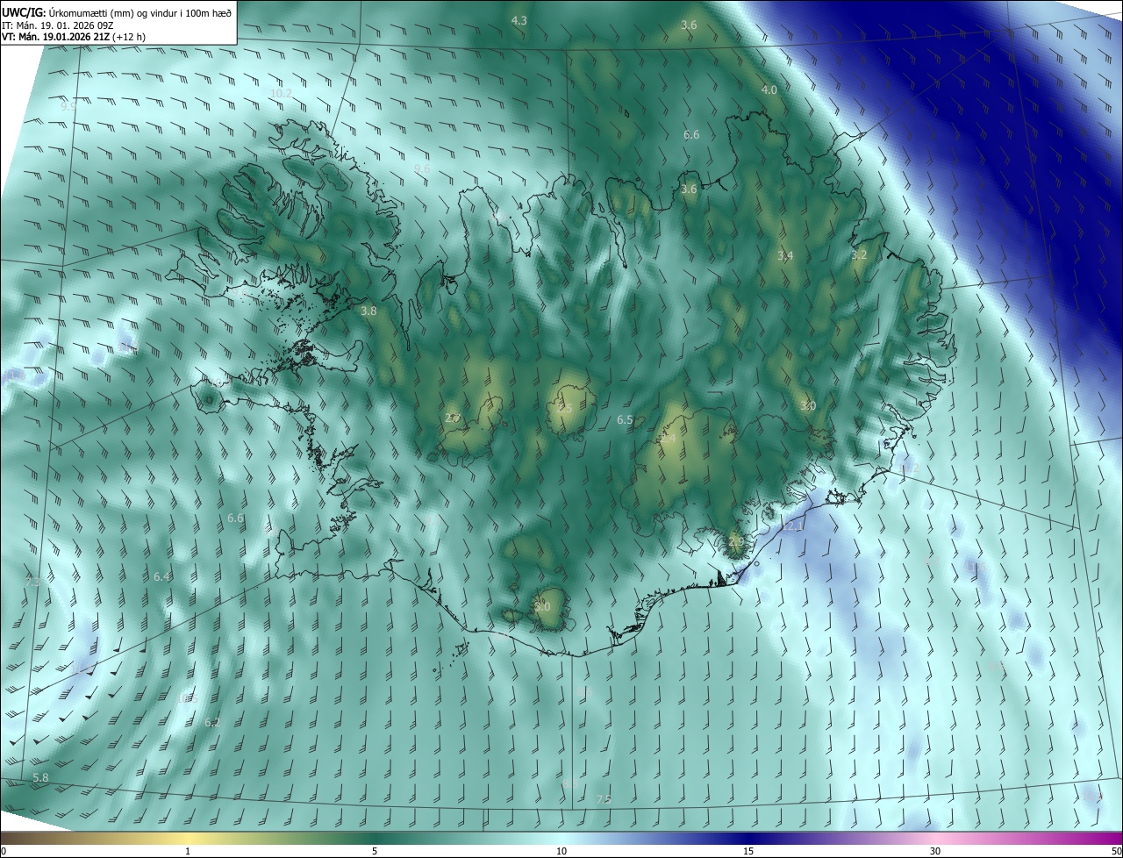Click the dark navy colorbar segment above 15
Image resolution: width=1123 pixels, height=858 pixels.
[748, 838]
